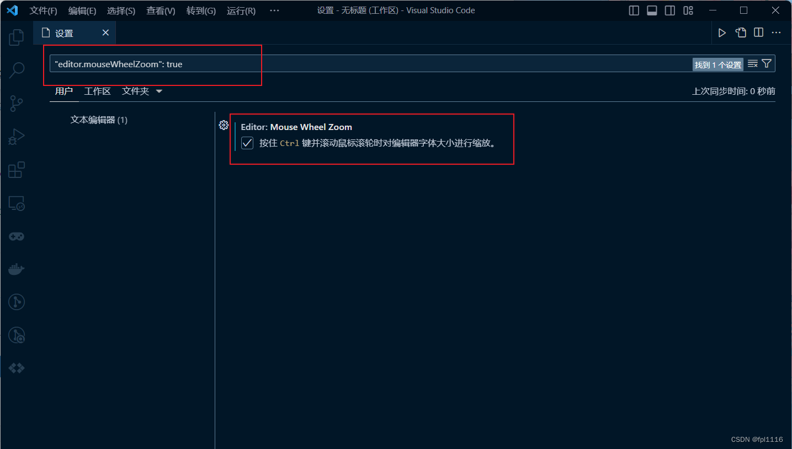Click the Editor: Mouse Wheel Zoom title
Viewport: 792px width, 449px height.
click(x=296, y=127)
